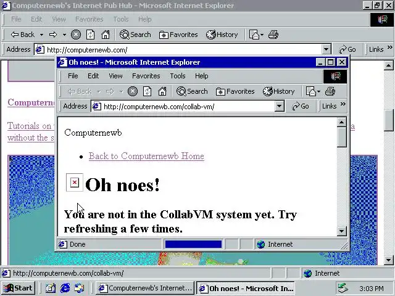Click scroll down arrow in Oh noes! window
The height and width of the screenshot is (296, 395).
pyautogui.click(x=341, y=231)
